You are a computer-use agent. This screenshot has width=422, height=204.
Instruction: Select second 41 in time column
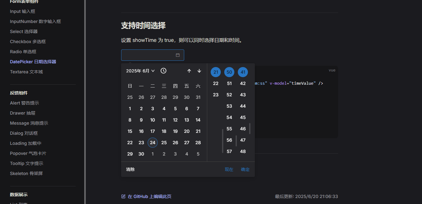click(x=243, y=72)
